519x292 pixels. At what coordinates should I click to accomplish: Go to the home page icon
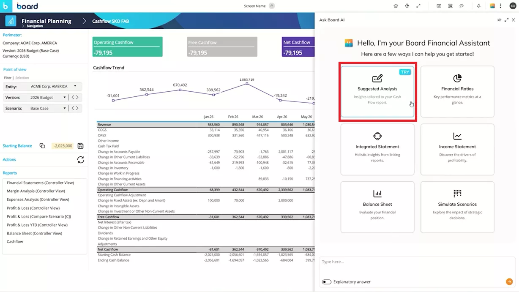[x=396, y=6]
